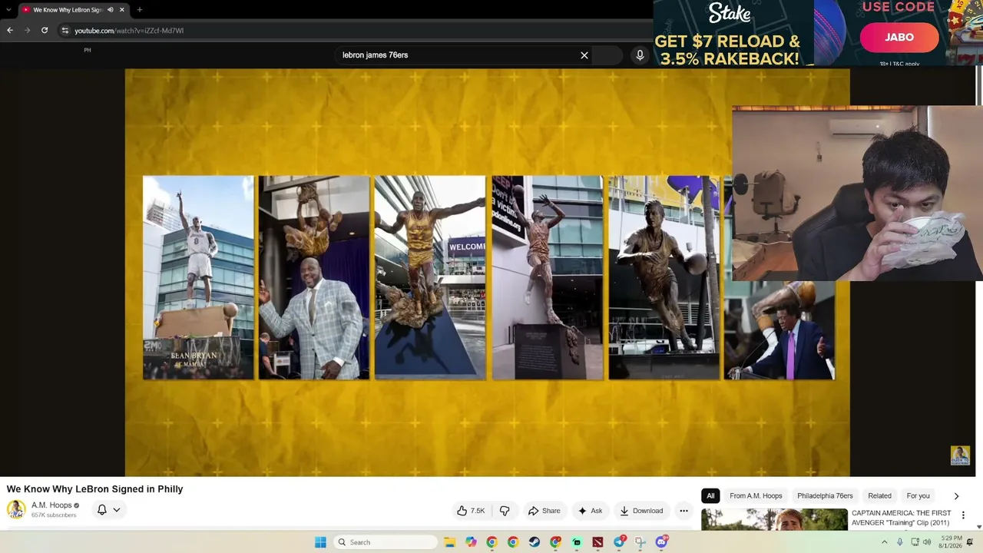Select the 'Philadelphia 76ers' chip

[x=825, y=496]
